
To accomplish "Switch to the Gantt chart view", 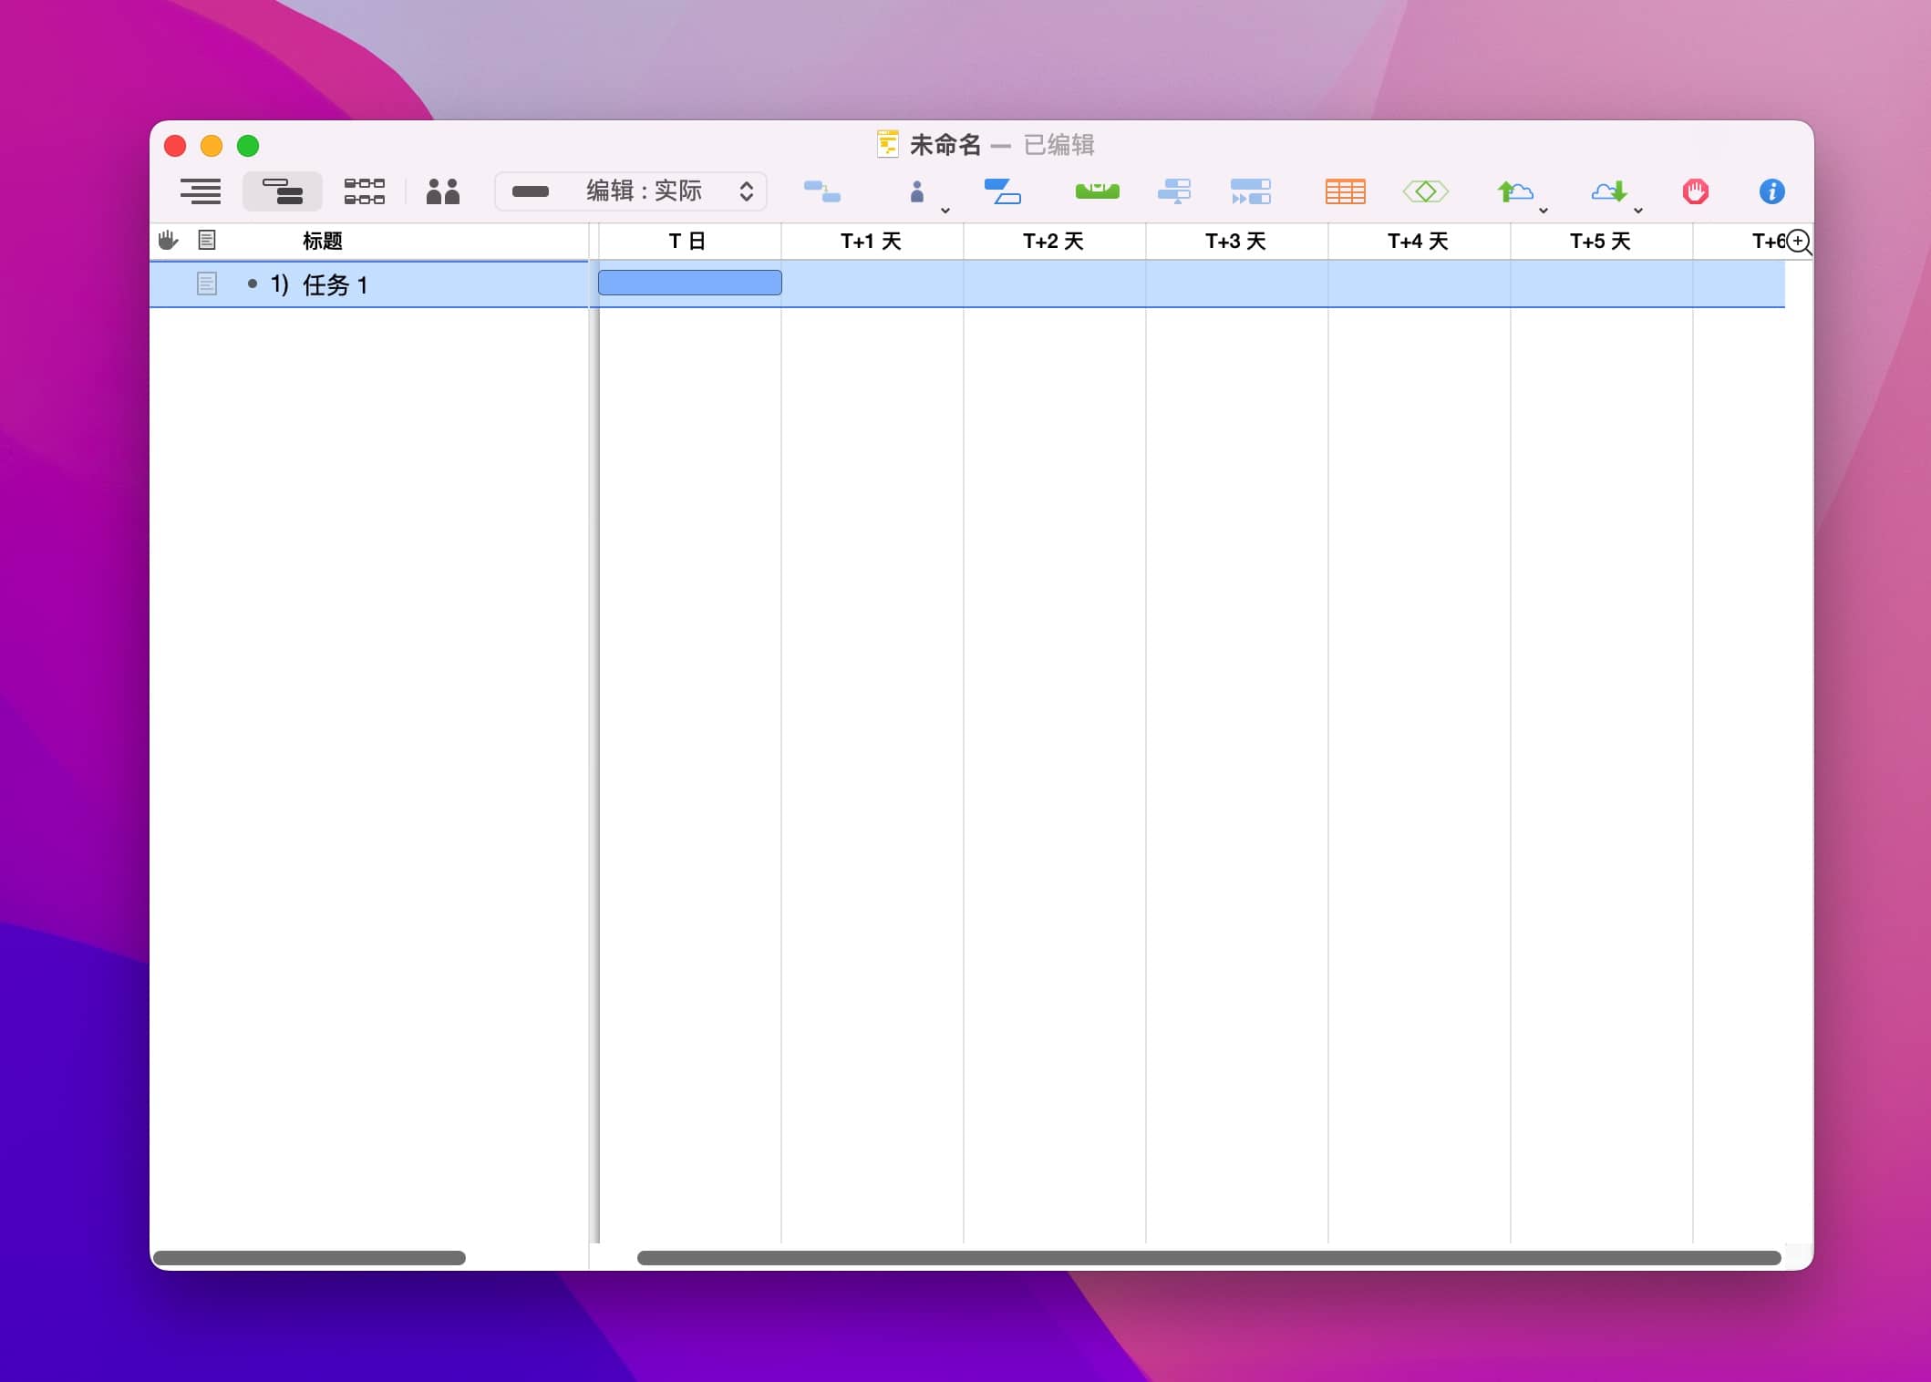I will 282,191.
